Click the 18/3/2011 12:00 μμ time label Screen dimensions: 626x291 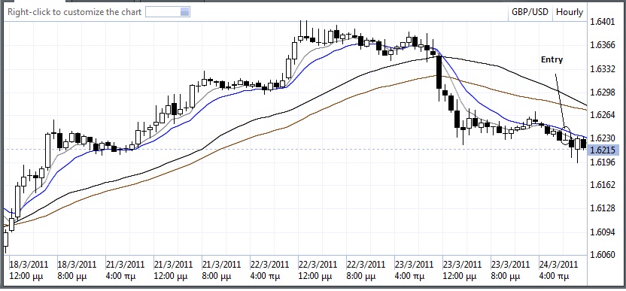click(x=29, y=270)
